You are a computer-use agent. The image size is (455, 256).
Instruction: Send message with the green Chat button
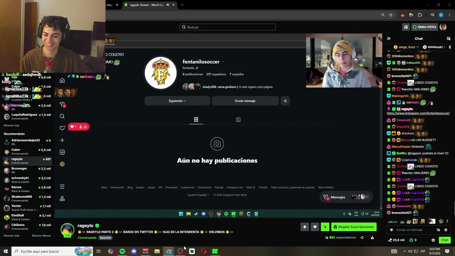pyautogui.click(x=445, y=240)
